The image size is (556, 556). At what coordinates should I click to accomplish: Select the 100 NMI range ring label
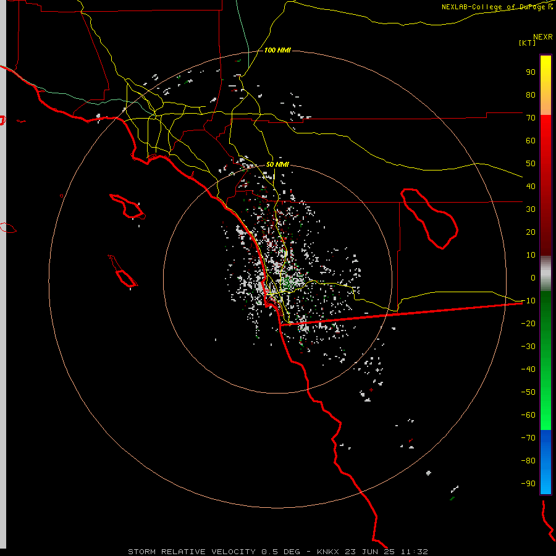pyautogui.click(x=277, y=50)
